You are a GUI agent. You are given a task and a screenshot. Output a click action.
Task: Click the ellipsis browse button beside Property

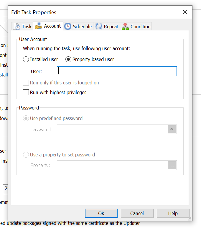click(x=172, y=165)
